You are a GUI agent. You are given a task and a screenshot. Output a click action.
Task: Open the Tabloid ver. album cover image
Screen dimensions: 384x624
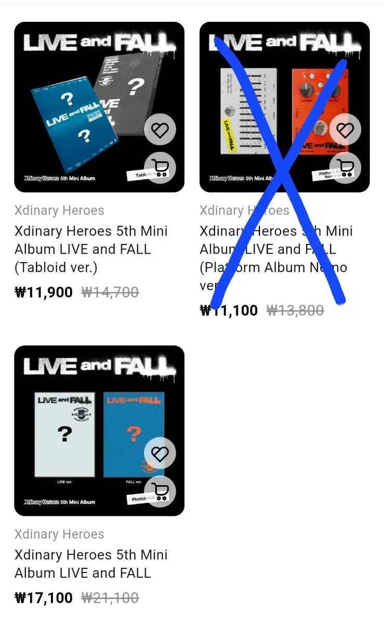99,107
